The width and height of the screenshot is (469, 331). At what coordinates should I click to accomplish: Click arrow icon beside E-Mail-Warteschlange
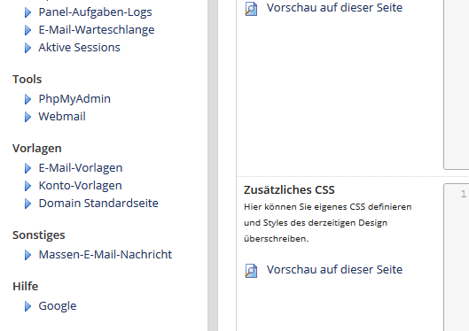click(x=27, y=30)
